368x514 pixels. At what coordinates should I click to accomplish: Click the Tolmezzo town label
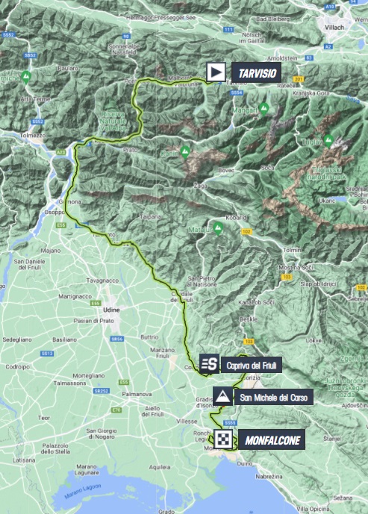[x=33, y=135]
